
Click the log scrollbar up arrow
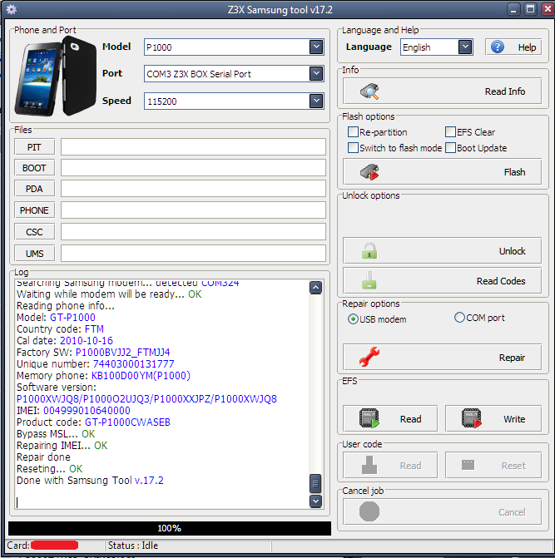coord(315,288)
